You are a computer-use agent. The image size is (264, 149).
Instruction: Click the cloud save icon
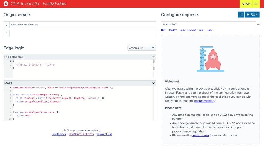click(x=65, y=130)
